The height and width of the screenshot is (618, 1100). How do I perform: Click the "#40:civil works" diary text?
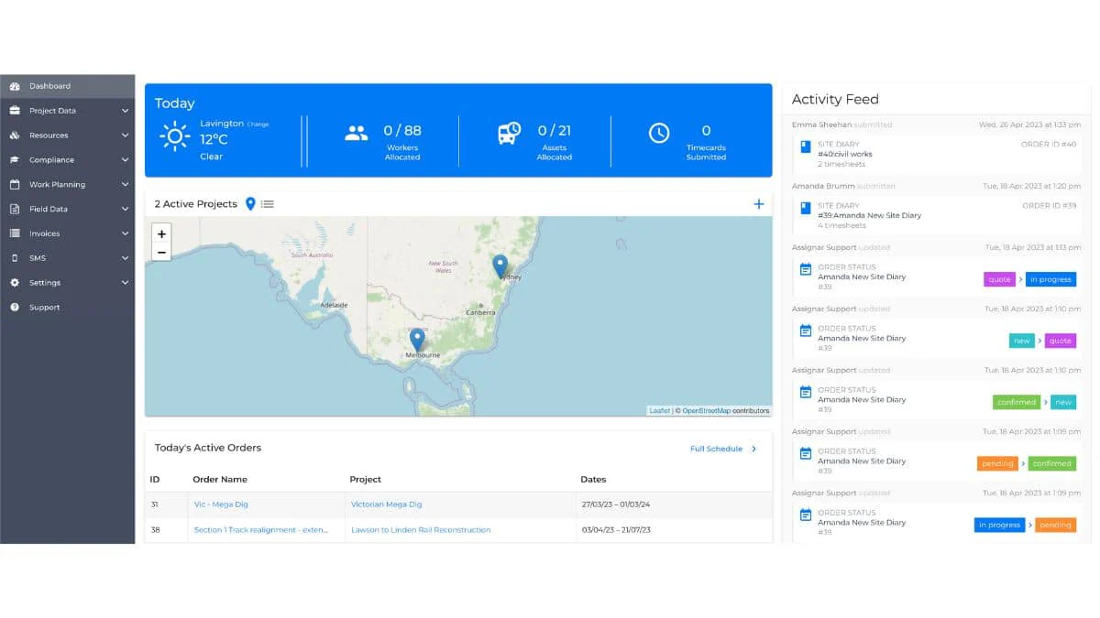coord(845,154)
